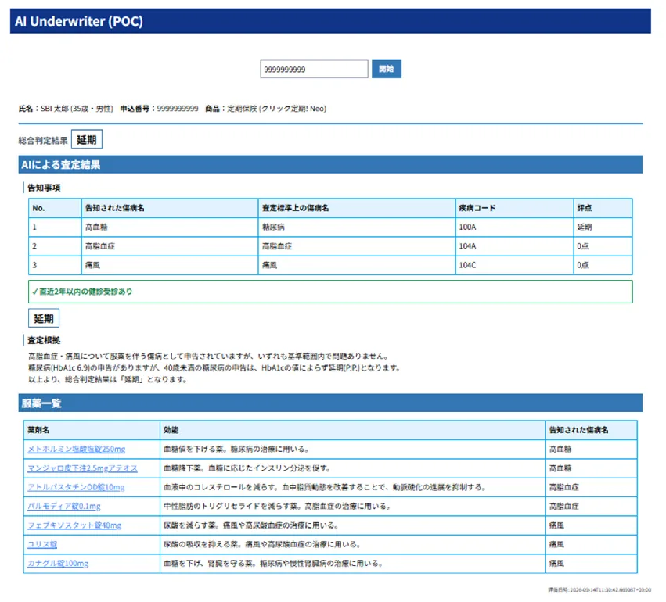Click the 効能 column header
The width and height of the screenshot is (666, 602).
[x=352, y=430]
